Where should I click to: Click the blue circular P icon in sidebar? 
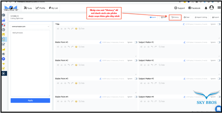(4, 59)
